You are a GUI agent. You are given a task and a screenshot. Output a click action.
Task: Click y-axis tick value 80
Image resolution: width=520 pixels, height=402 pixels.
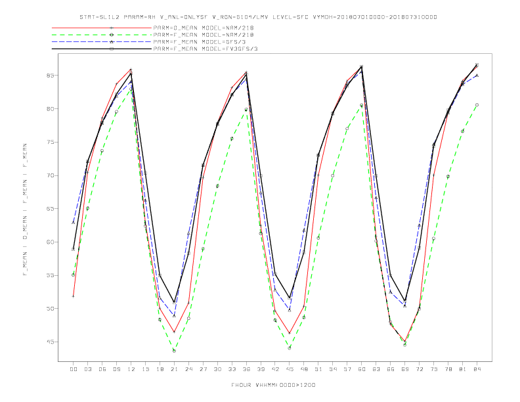[x=51, y=109]
